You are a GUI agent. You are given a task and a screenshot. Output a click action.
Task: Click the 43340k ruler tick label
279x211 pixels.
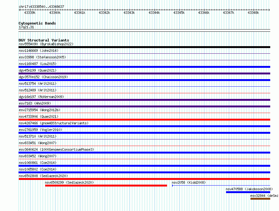coord(55,13)
